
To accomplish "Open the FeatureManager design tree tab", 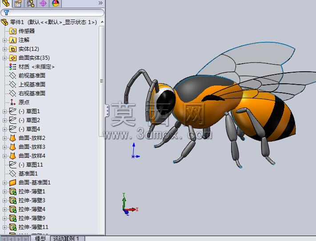I will point(6,4).
